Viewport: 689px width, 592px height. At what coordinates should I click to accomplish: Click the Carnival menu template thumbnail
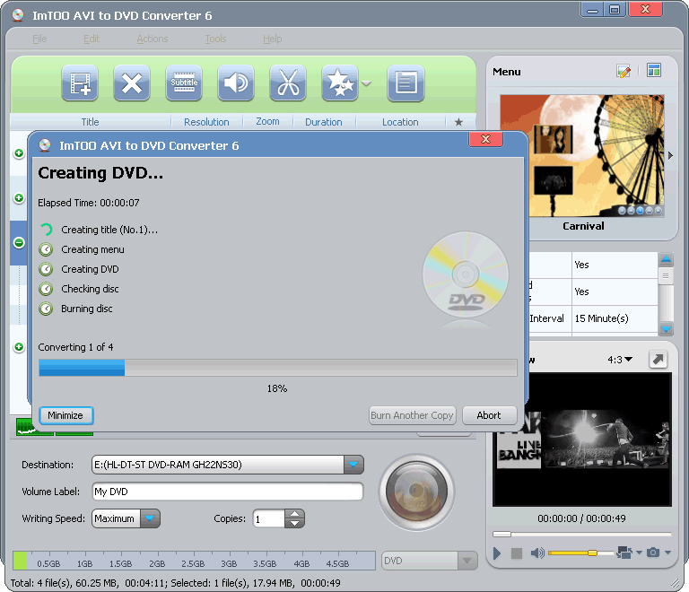[582, 155]
